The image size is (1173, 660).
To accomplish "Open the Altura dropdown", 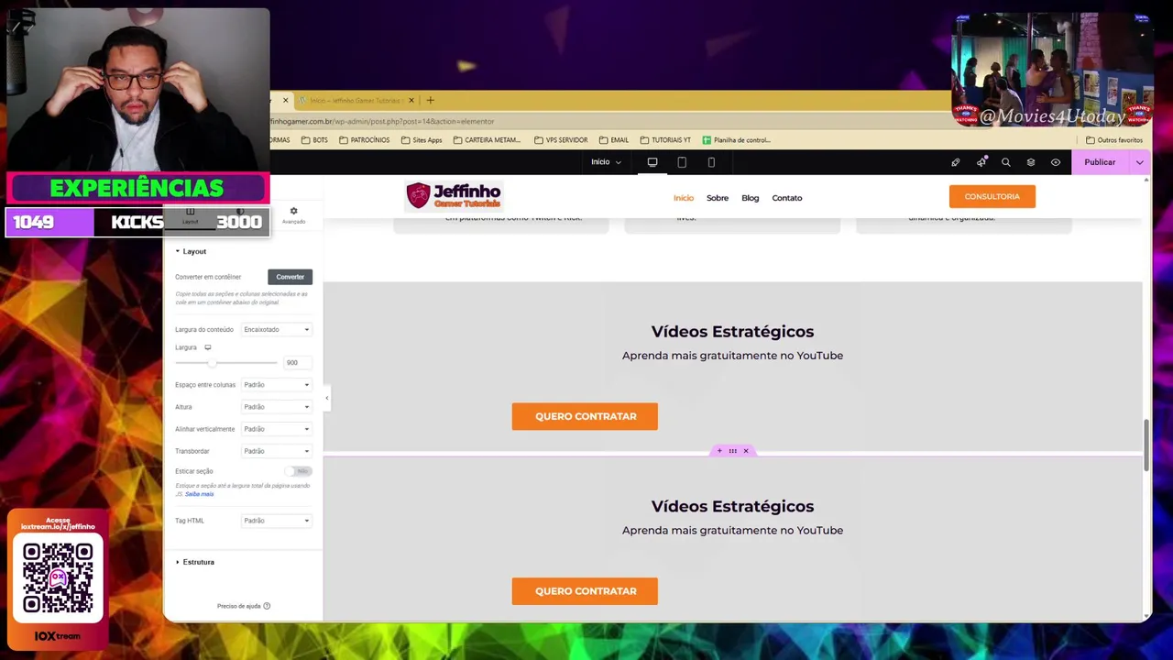I will pyautogui.click(x=277, y=407).
